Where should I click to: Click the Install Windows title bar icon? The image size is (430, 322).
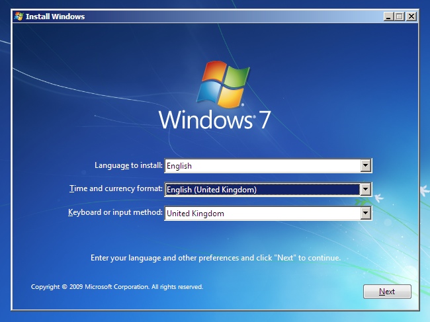19,17
